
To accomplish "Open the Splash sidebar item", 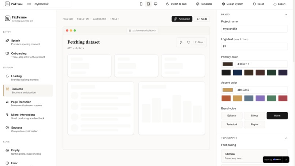I will [x=28, y=42].
